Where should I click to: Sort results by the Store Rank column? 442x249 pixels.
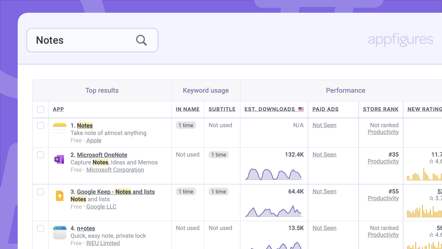(x=381, y=109)
